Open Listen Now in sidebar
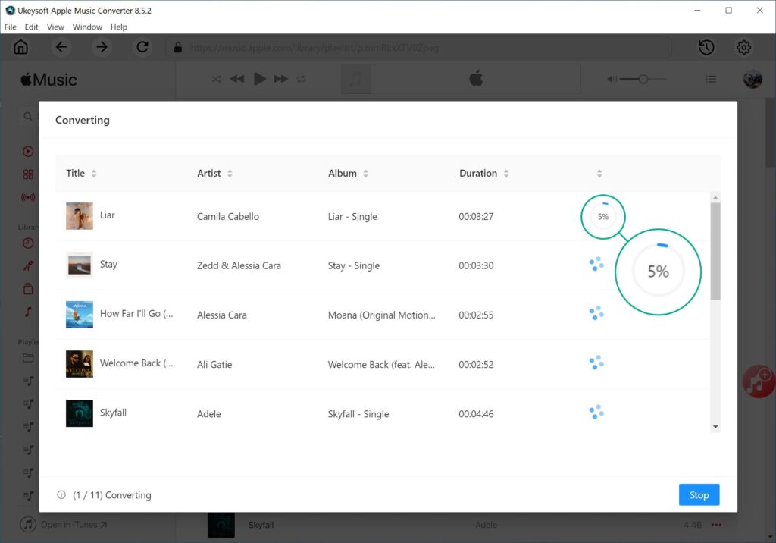The height and width of the screenshot is (543, 776). (x=28, y=152)
